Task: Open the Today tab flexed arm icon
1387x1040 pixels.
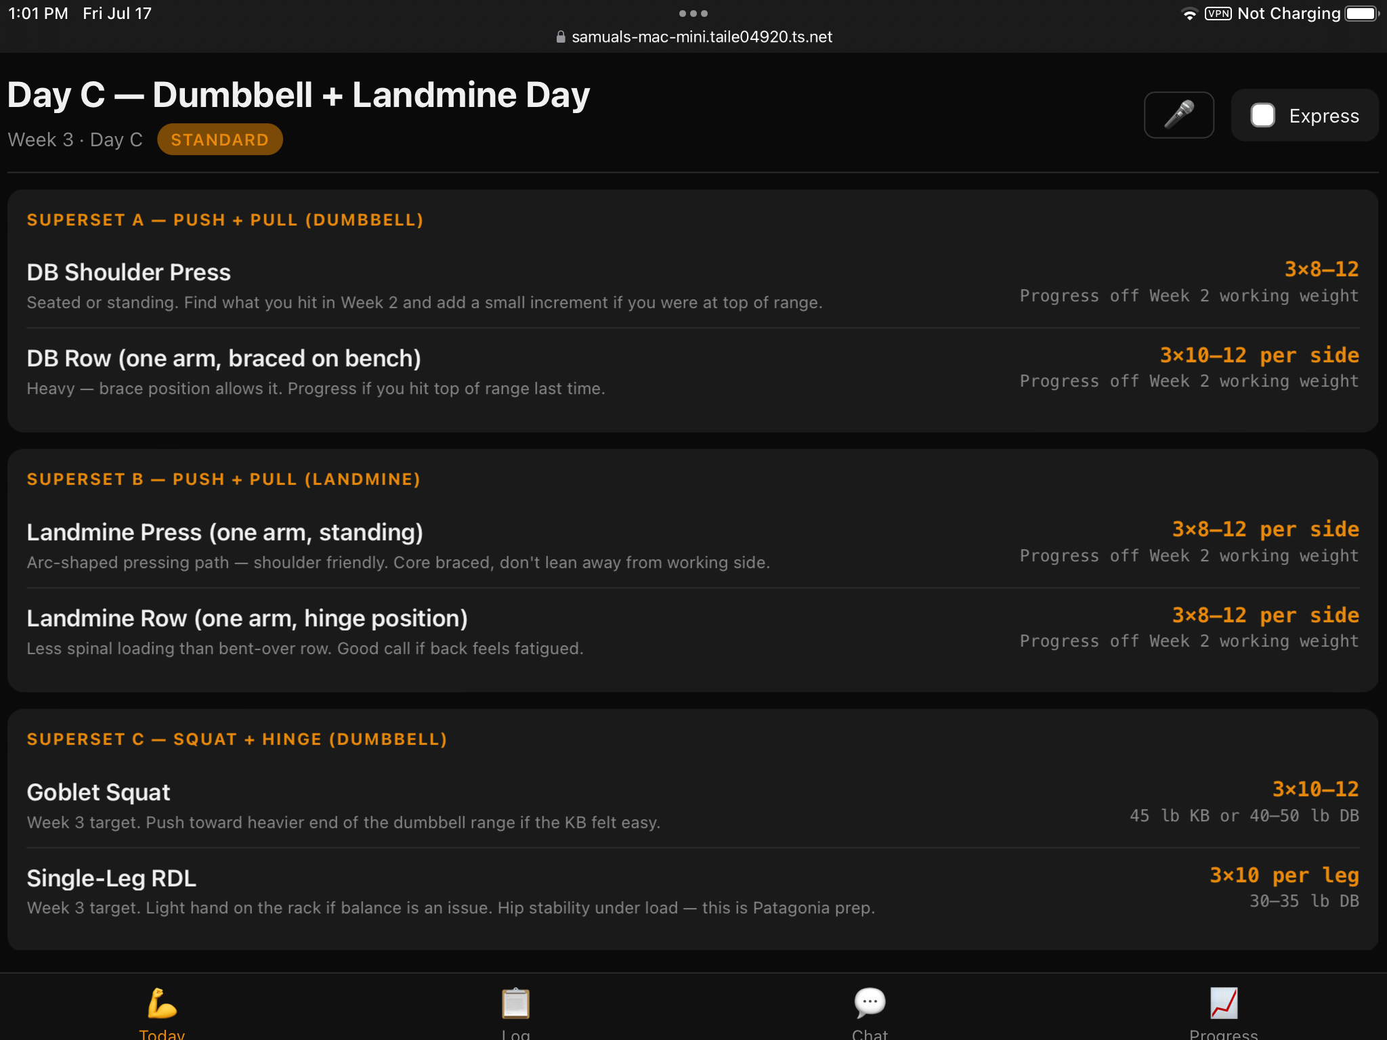Action: coord(162,1003)
